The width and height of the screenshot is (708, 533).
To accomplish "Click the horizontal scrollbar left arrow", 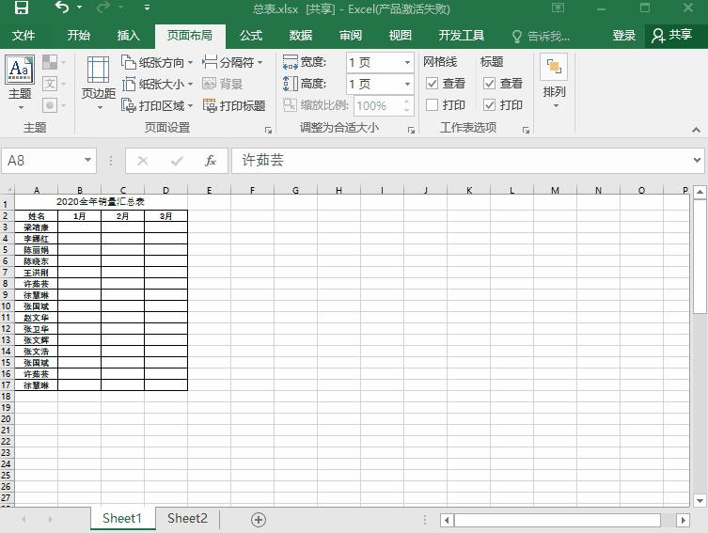I will coord(447,520).
